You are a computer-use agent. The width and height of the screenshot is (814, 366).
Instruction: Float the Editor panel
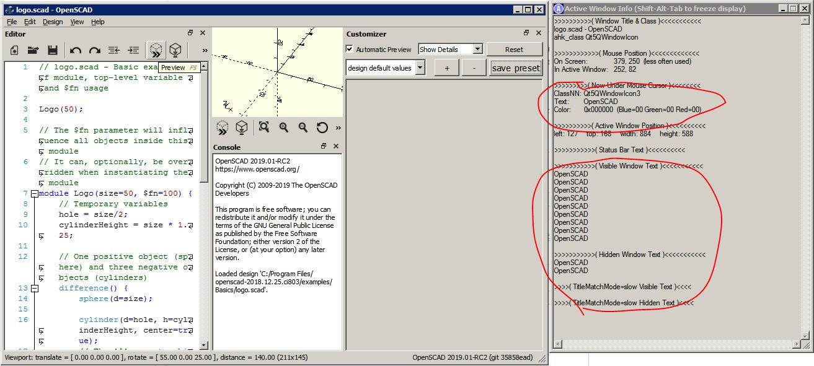[190, 33]
